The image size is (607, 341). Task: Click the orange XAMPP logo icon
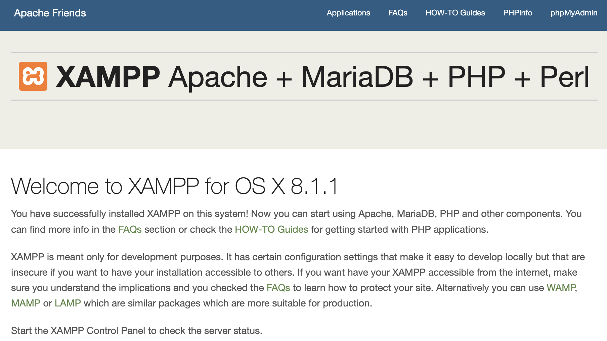pyautogui.click(x=33, y=76)
